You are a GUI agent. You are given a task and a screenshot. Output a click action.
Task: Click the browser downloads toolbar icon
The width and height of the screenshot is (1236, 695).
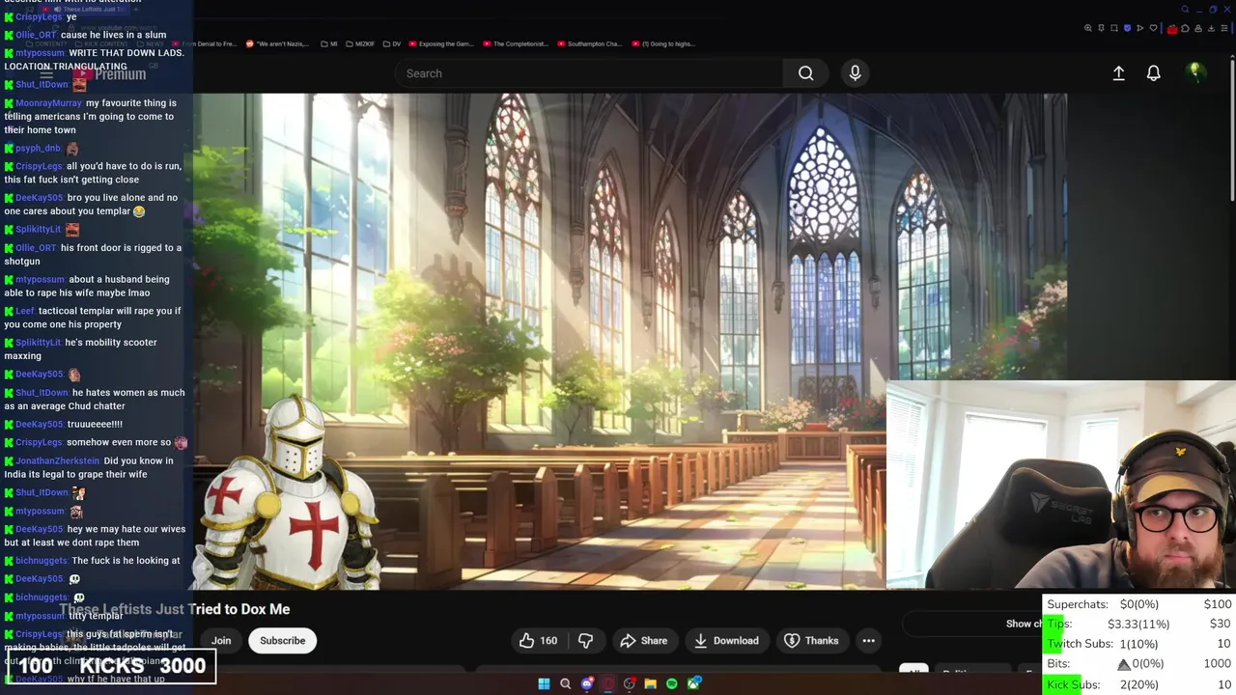[1211, 28]
